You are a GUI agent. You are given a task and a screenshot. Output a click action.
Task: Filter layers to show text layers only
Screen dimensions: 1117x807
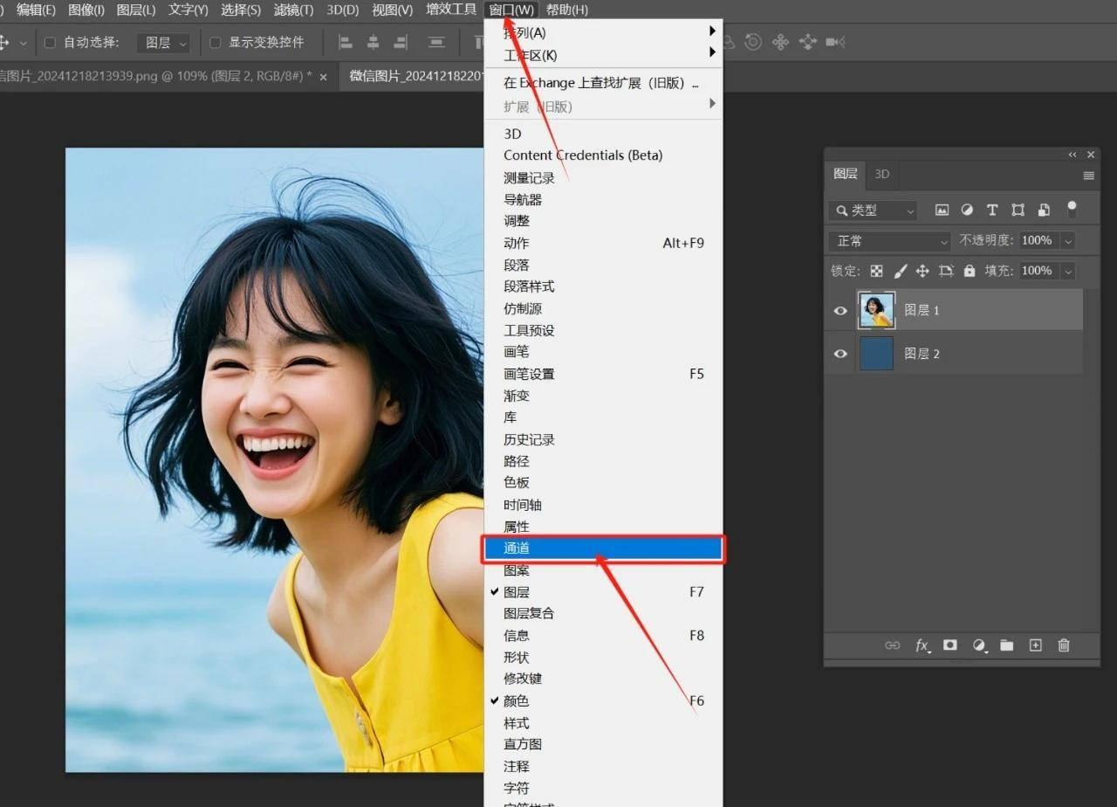tap(992, 210)
